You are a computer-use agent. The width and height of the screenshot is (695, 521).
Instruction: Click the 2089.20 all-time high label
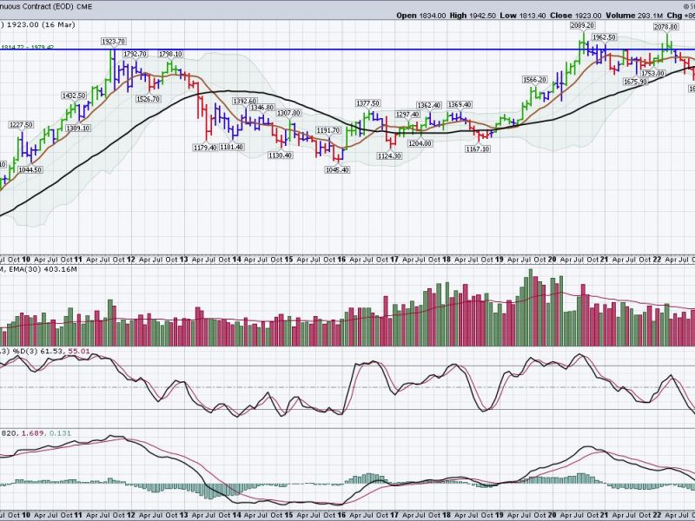click(x=582, y=25)
